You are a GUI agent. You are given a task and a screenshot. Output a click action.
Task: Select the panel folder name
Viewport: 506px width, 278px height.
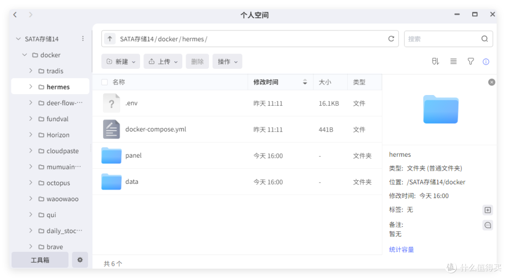click(x=133, y=155)
